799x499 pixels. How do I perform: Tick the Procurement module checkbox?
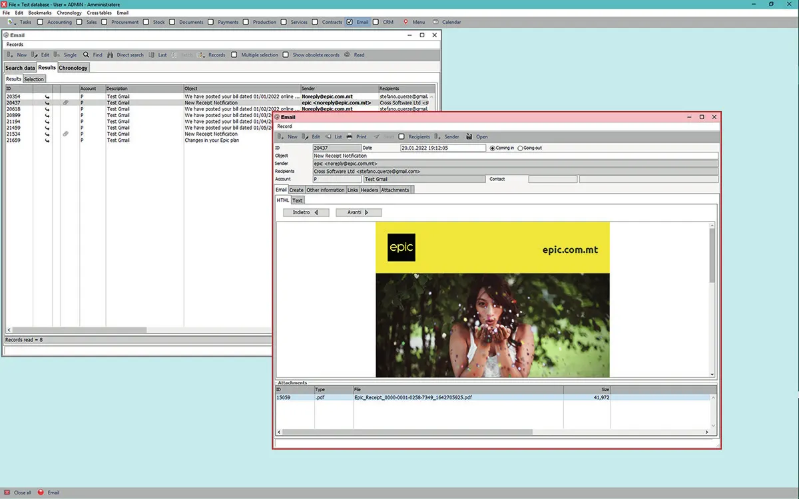105,22
